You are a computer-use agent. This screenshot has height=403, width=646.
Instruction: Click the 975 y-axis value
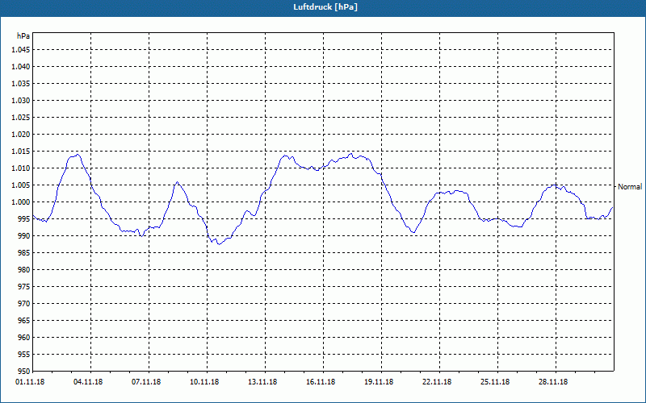click(24, 287)
